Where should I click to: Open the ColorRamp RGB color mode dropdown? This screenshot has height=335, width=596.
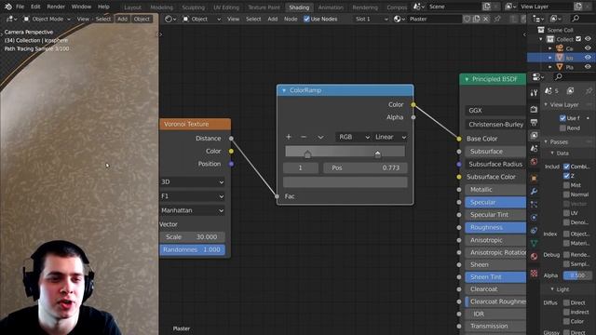[x=354, y=137]
